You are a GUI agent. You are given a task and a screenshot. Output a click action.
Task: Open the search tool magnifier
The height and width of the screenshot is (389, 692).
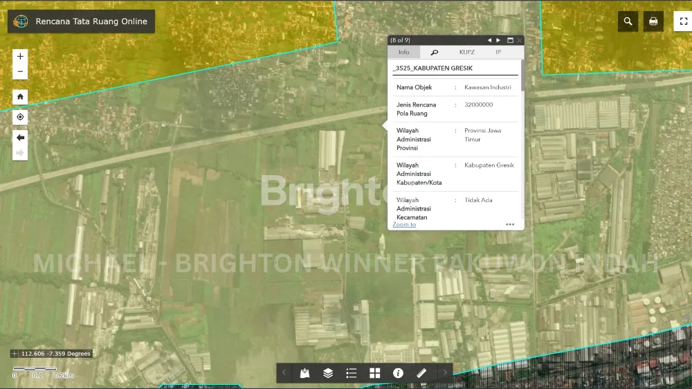628,21
